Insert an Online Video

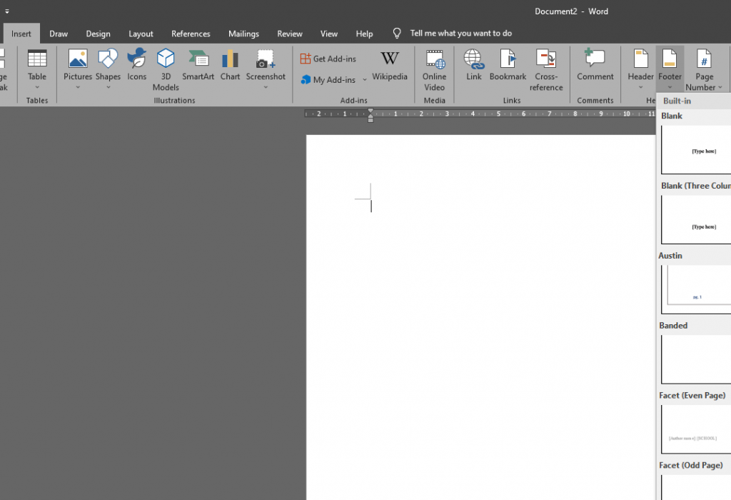coord(434,69)
